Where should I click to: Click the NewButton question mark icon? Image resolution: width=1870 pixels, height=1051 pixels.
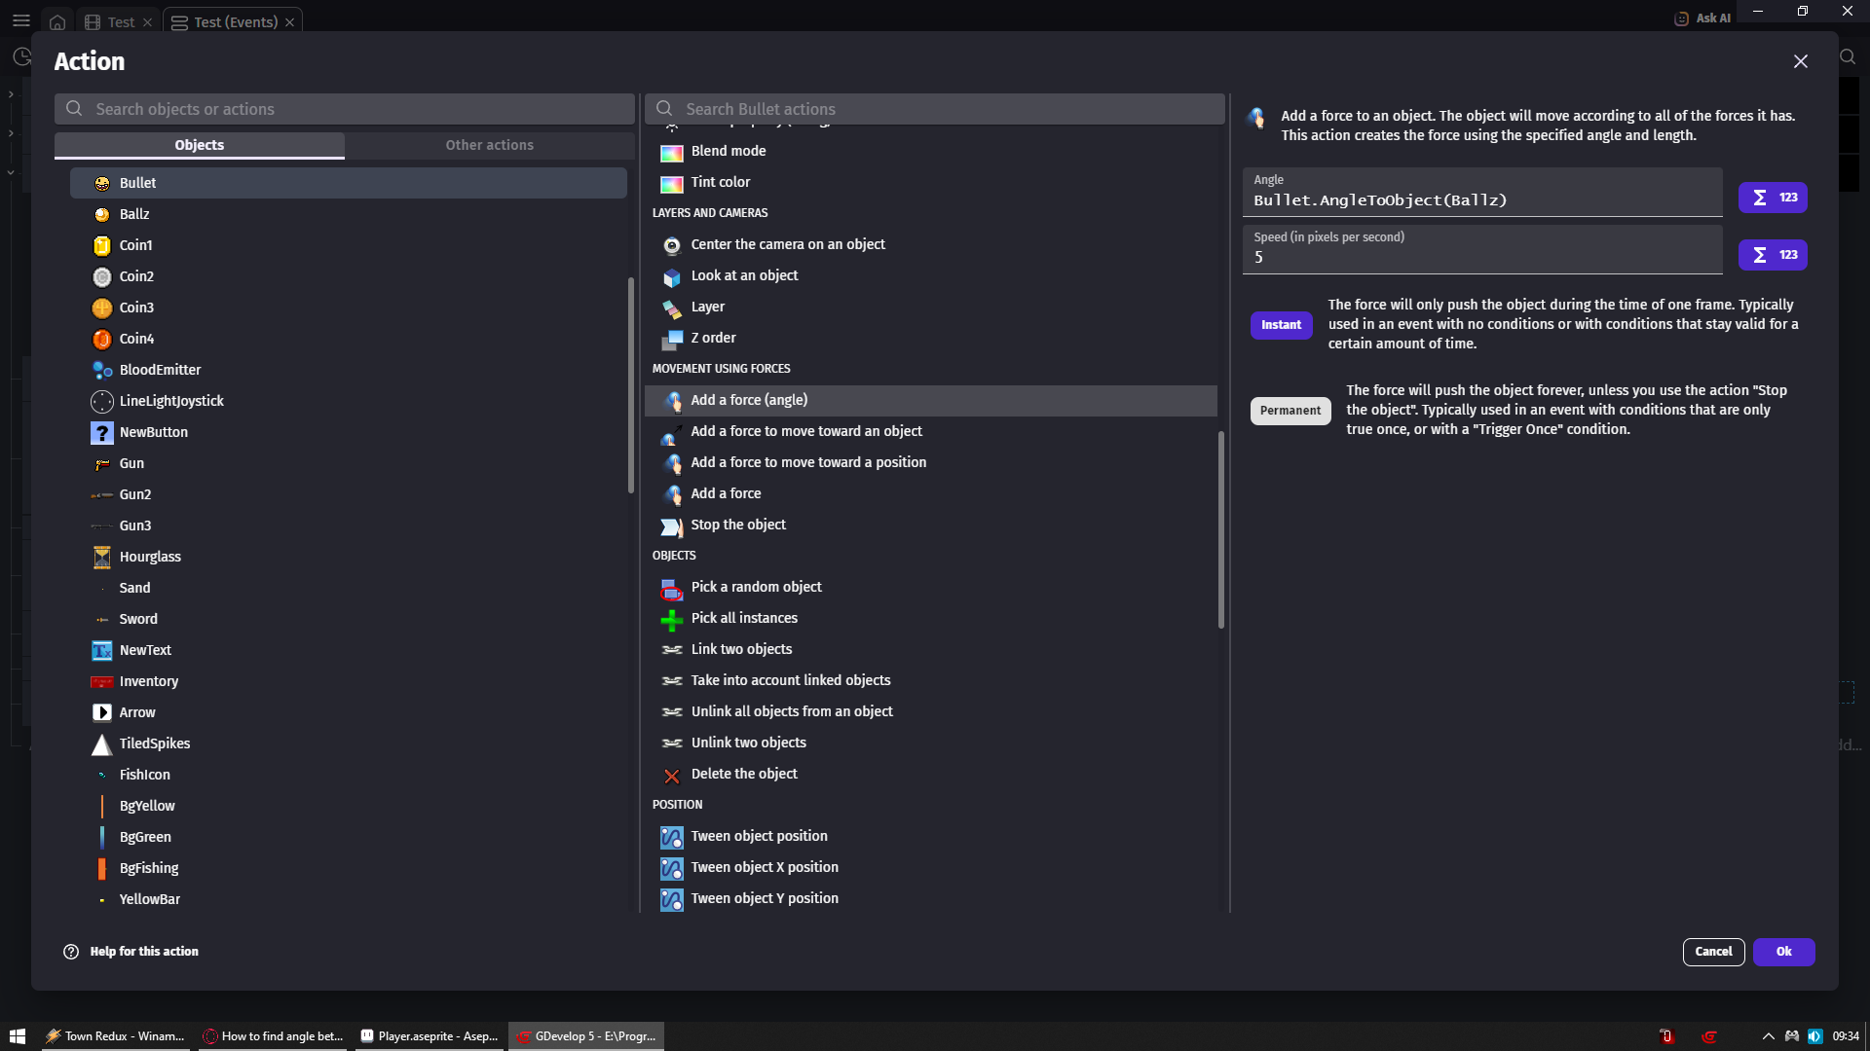pyautogui.click(x=101, y=432)
